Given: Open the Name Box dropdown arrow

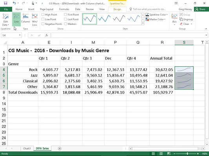Looking at the screenshot, I should (x=20, y=35).
